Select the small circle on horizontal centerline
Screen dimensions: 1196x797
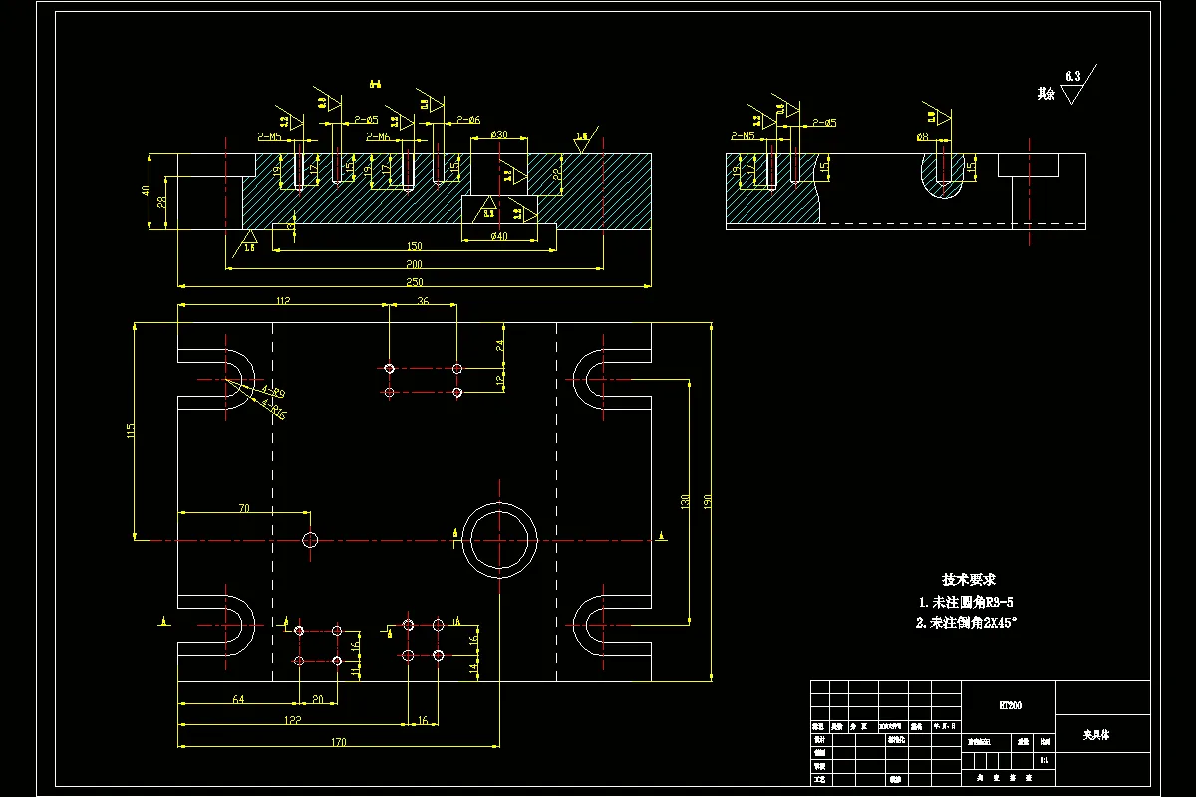310,540
